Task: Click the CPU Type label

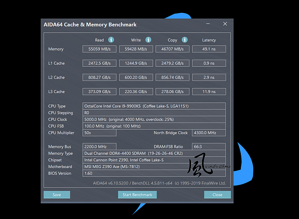Action: (57, 106)
